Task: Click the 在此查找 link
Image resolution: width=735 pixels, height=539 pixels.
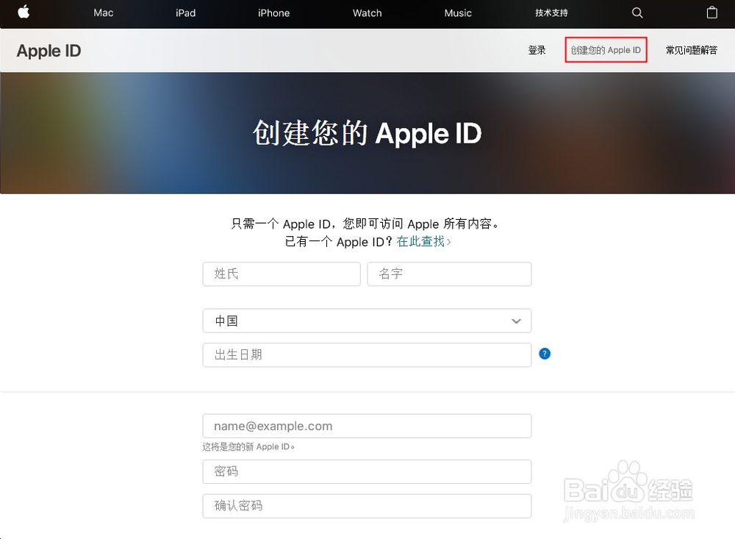Action: point(423,242)
